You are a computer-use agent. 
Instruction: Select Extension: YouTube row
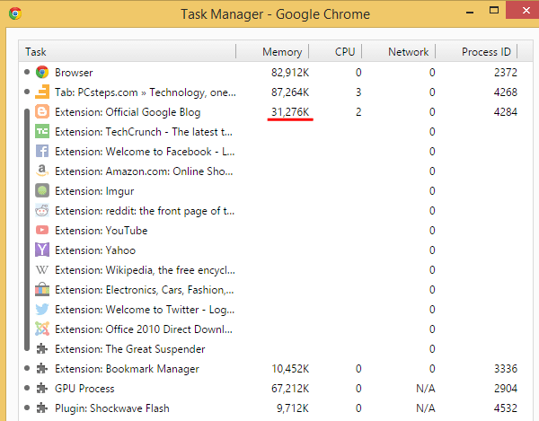coord(275,231)
